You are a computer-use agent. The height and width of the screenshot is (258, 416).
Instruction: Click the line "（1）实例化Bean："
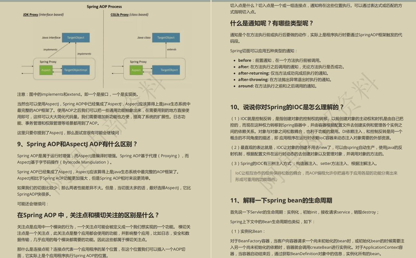click(x=248, y=231)
